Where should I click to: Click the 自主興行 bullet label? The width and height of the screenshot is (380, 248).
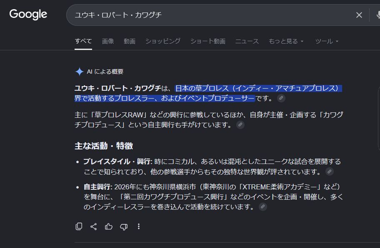[97, 187]
